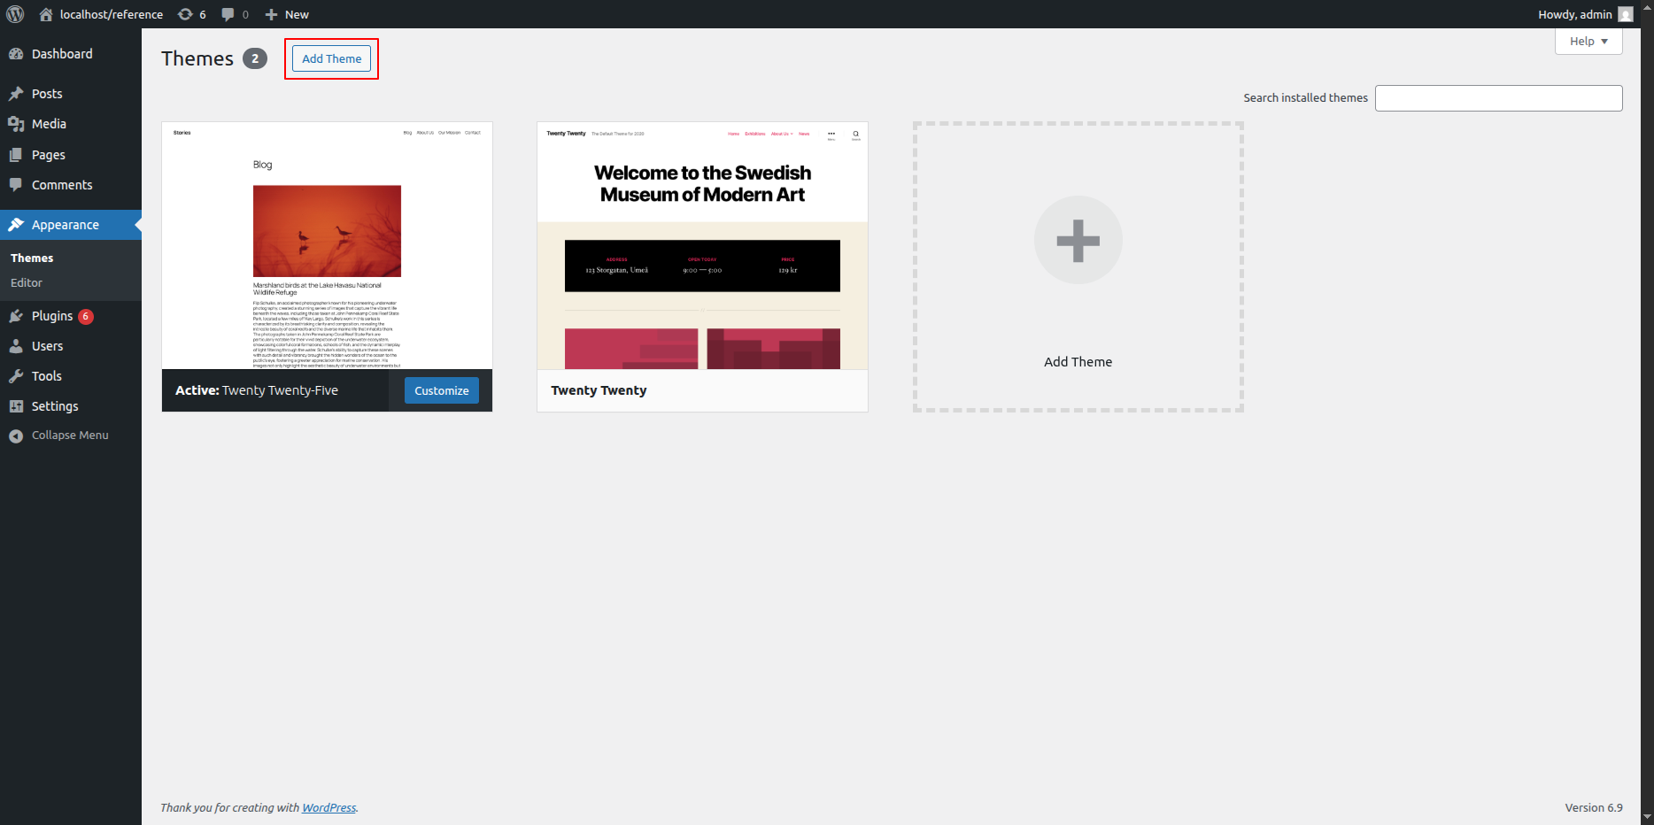
Task: Open Twenty Twenty-Five theme screenshot
Action: (x=327, y=245)
